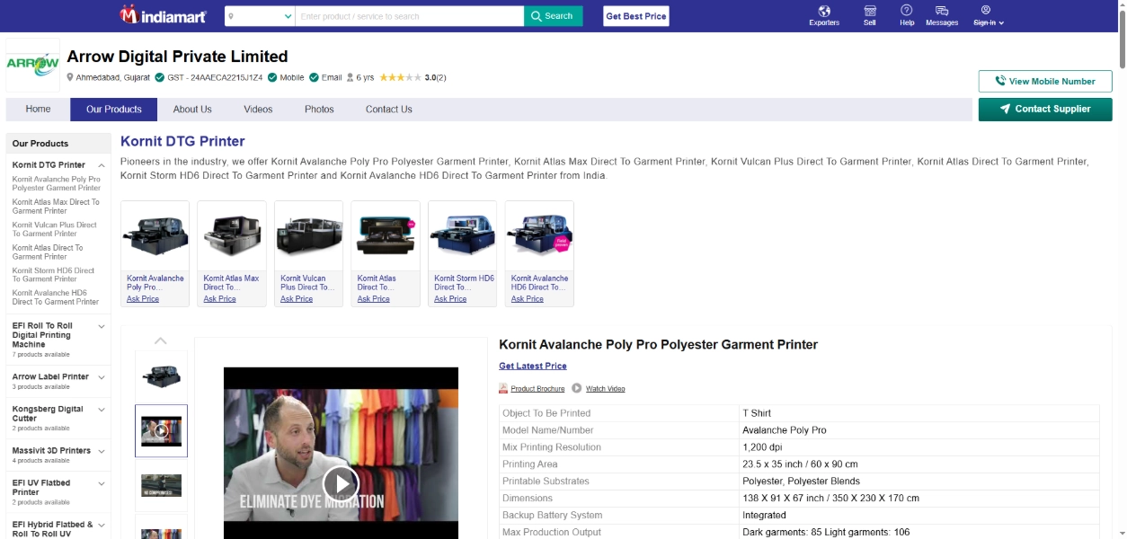The height and width of the screenshot is (539, 1127).
Task: Open the Help question mark icon
Action: click(x=907, y=11)
